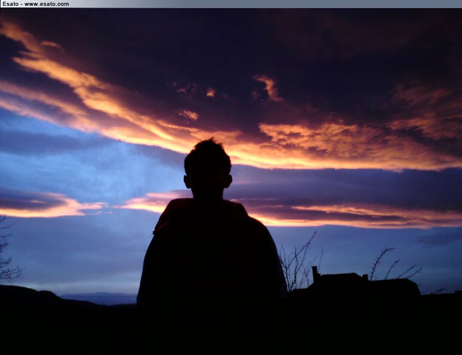The image size is (462, 355).
Task: Click the sunset silhouette photo
Action: (x=231, y=182)
